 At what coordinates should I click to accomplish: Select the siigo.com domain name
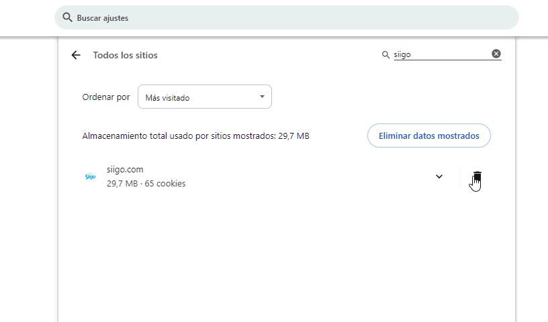pyautogui.click(x=125, y=170)
